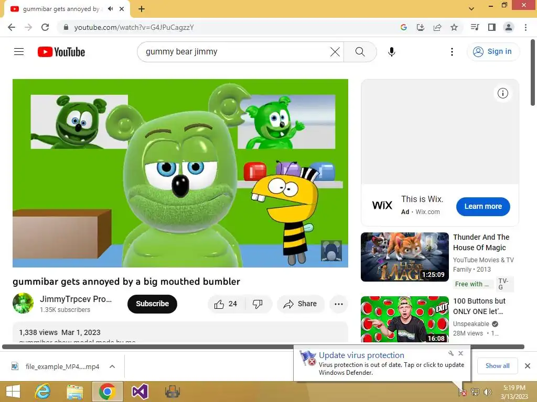Click channel watermark in video corner

pos(331,251)
